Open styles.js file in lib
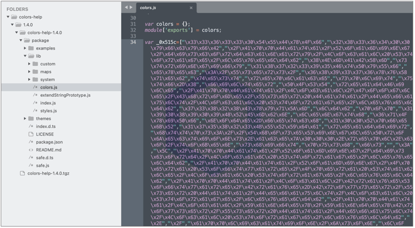This screenshot has height=228, width=415. pos(48,111)
